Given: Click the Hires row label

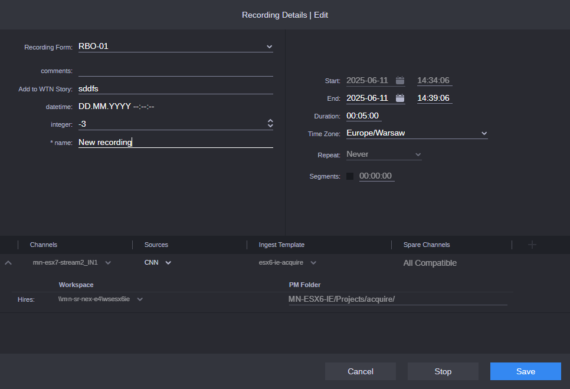Looking at the screenshot, I should [26, 299].
